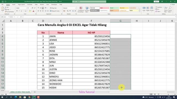Open Sort & Filter menu

click(x=166, y=9)
